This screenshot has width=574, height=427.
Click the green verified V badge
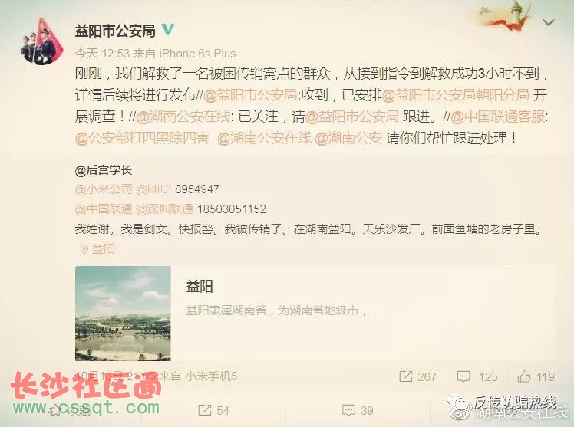167,29
